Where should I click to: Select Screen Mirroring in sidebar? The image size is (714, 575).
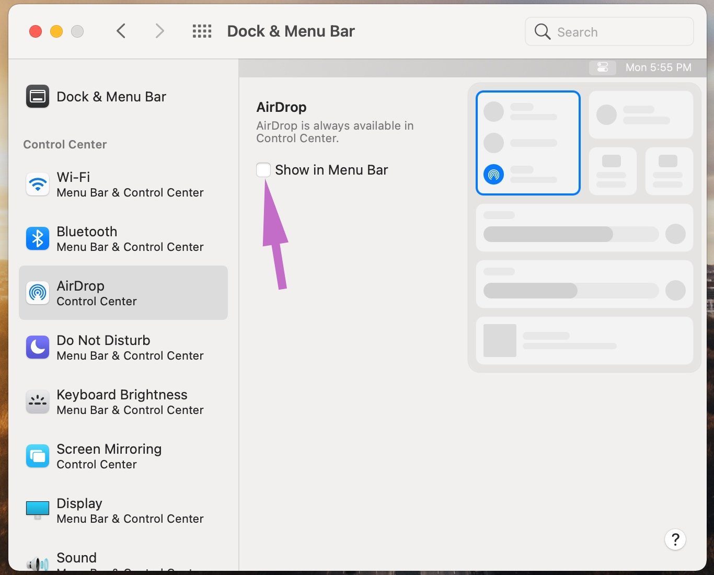123,456
